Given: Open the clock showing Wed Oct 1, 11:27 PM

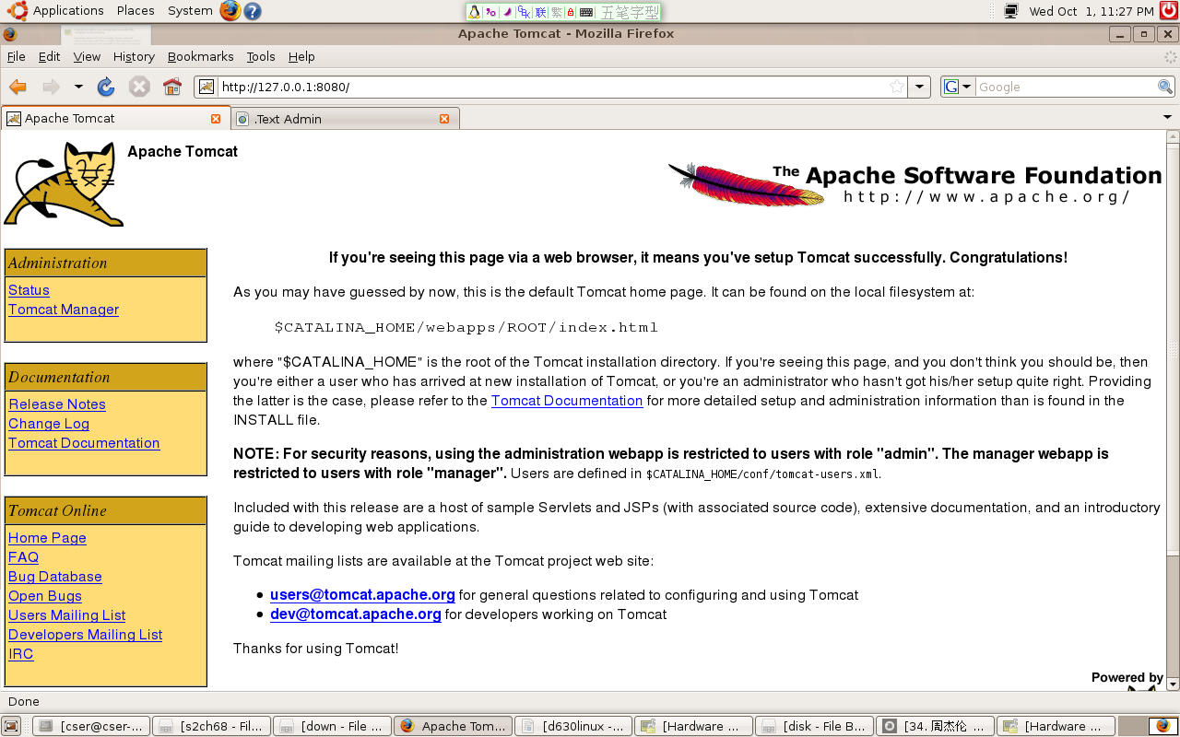Looking at the screenshot, I should [x=1091, y=11].
